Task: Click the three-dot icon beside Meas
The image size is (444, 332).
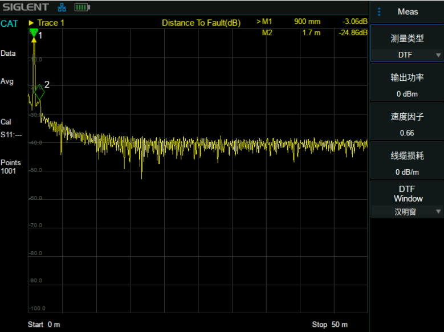Action: pyautogui.click(x=379, y=12)
